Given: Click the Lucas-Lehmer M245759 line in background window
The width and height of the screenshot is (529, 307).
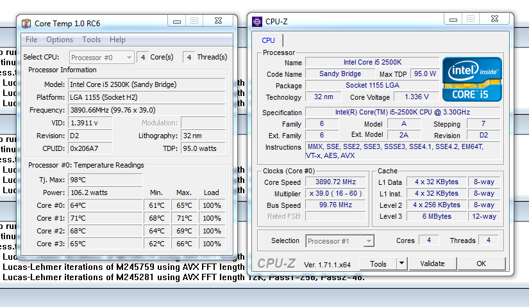Looking at the screenshot, I should (124, 267).
